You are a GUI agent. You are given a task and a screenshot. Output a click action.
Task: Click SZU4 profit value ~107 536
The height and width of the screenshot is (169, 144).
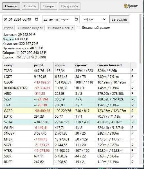click(41, 122)
